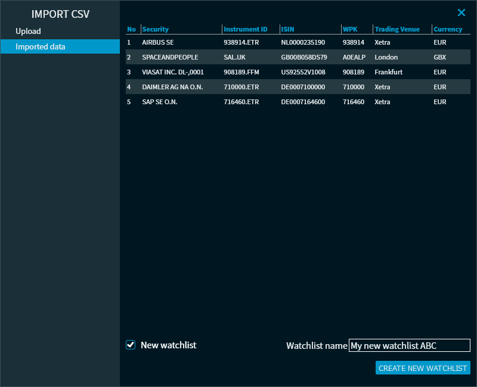Click the ISIN column header
Viewport: 477px width, 387px height.
pos(287,29)
